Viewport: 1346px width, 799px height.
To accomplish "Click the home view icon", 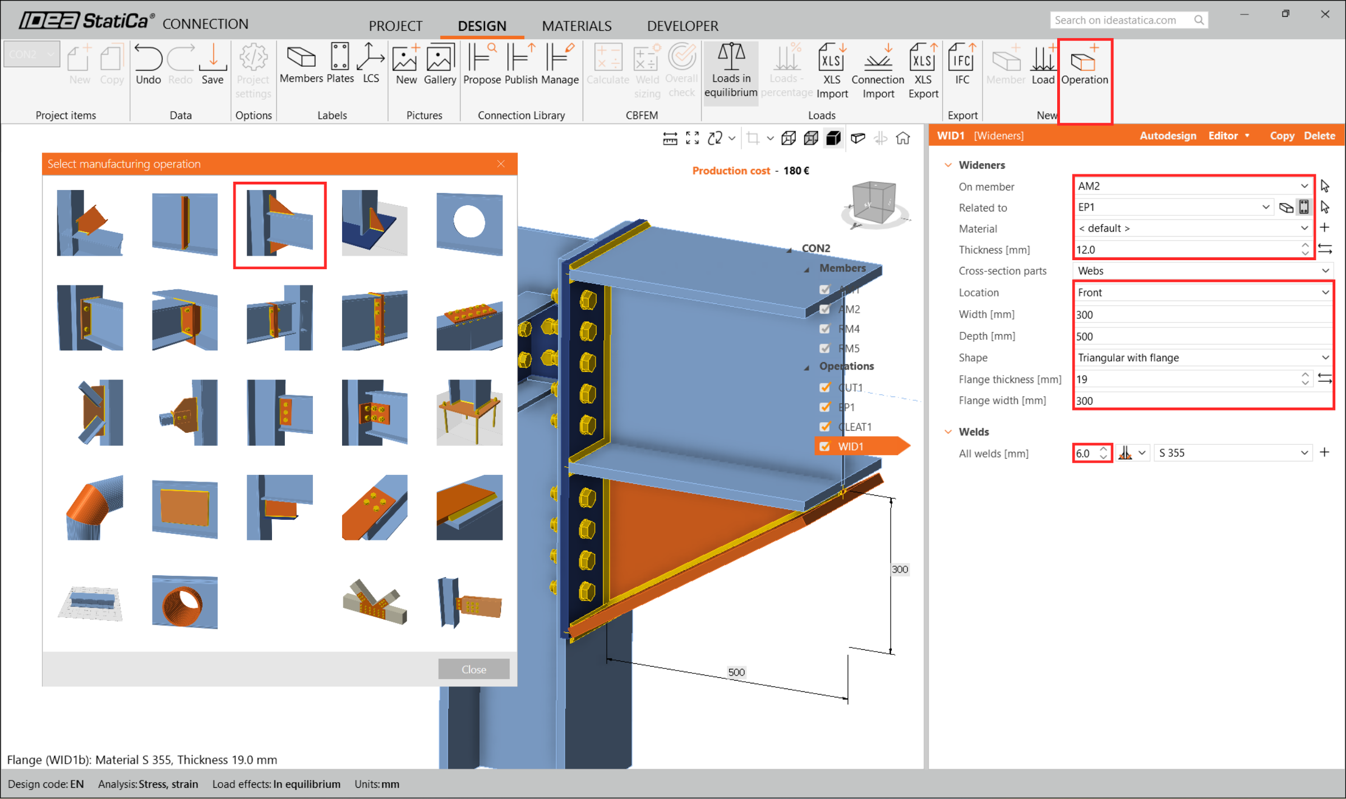I will click(x=903, y=138).
